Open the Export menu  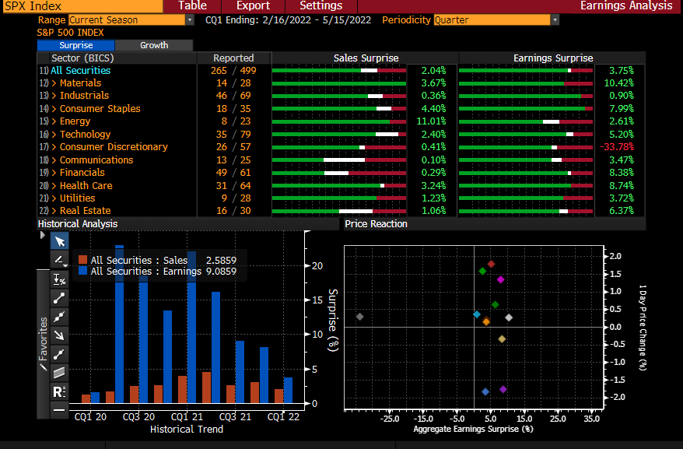tap(253, 5)
